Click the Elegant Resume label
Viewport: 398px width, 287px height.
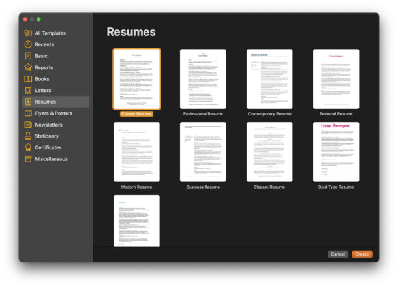(x=269, y=187)
